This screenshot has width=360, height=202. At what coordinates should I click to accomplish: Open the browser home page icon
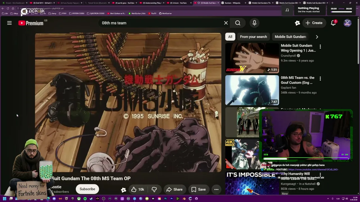[x=13, y=8]
